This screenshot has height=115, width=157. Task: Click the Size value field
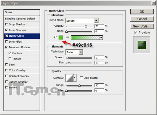click(x=99, y=63)
